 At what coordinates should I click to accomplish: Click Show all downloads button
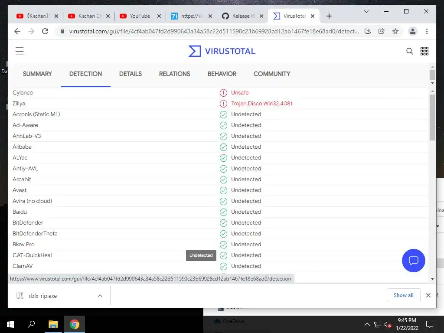pos(403,295)
